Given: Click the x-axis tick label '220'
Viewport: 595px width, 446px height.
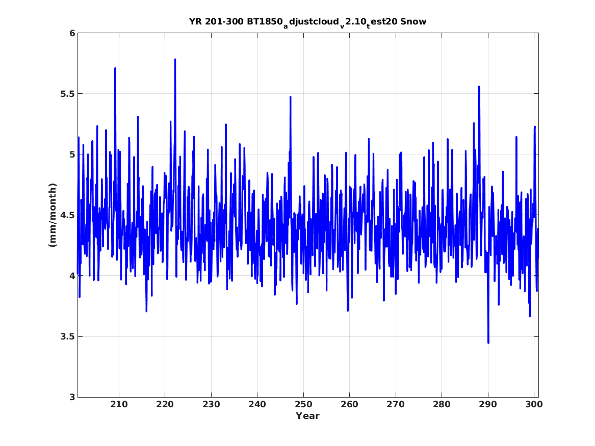Looking at the screenshot, I should (165, 405).
